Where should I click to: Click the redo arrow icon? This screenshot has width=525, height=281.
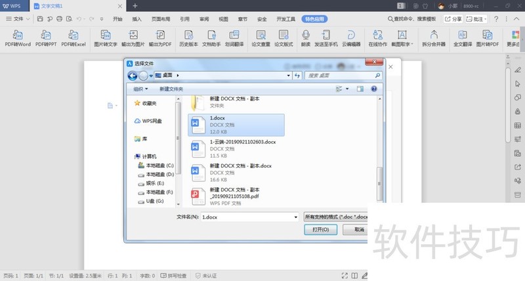(x=91, y=19)
